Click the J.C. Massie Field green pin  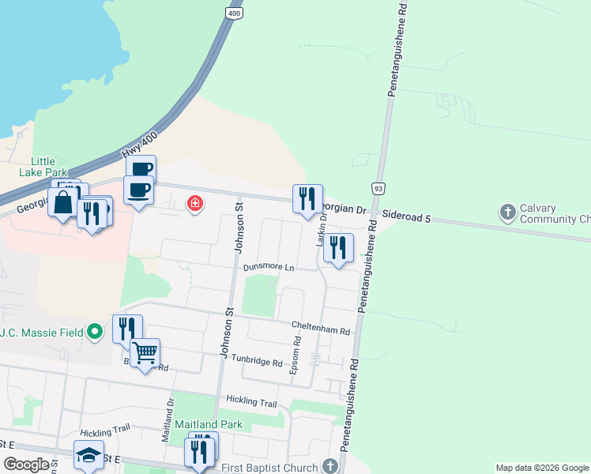click(x=95, y=333)
